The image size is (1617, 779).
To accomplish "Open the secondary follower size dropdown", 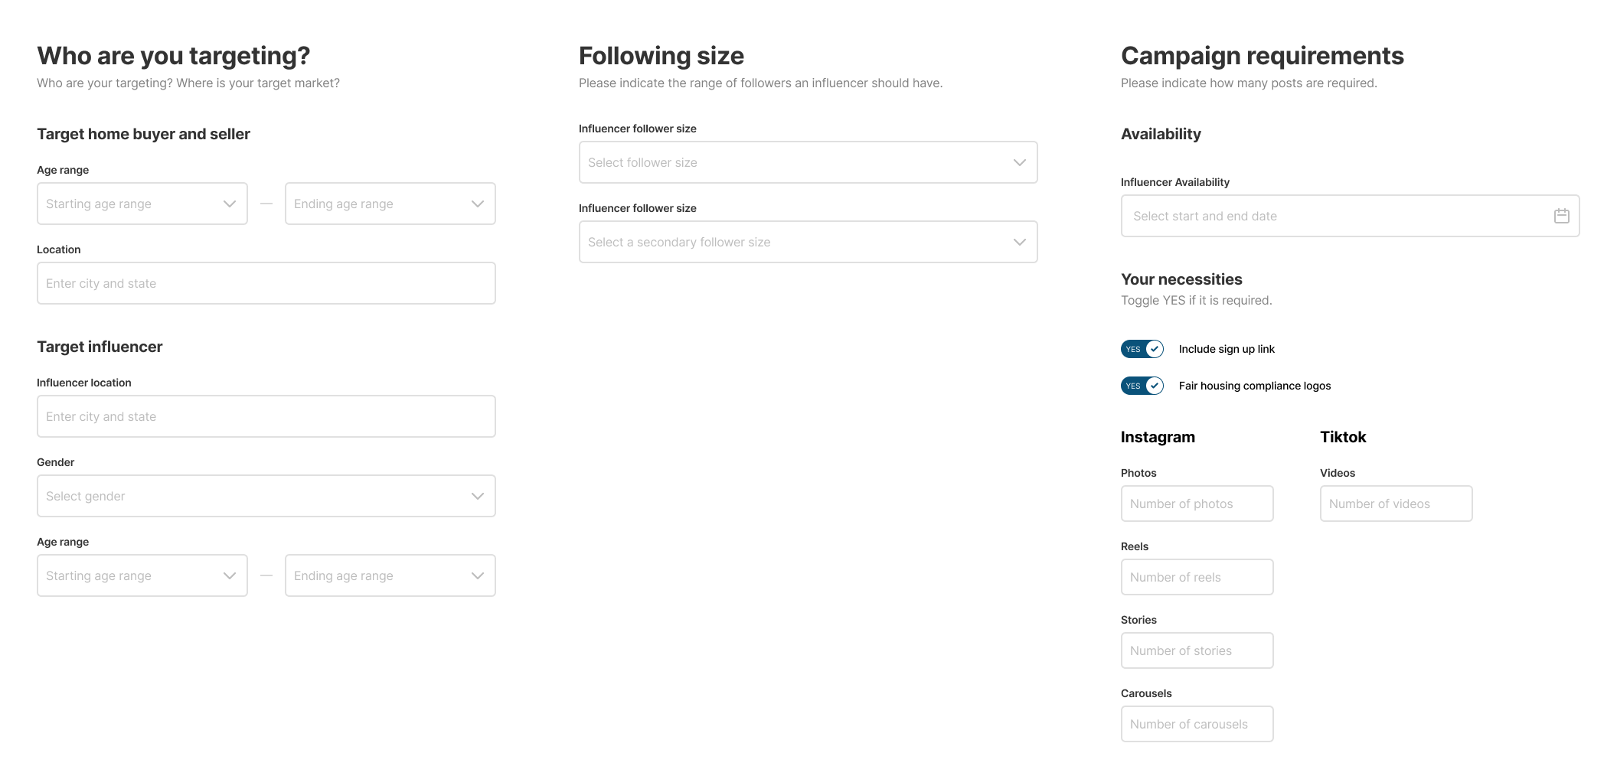I will point(808,242).
